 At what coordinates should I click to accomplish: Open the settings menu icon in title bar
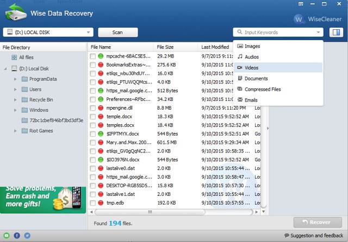(x=301, y=4)
